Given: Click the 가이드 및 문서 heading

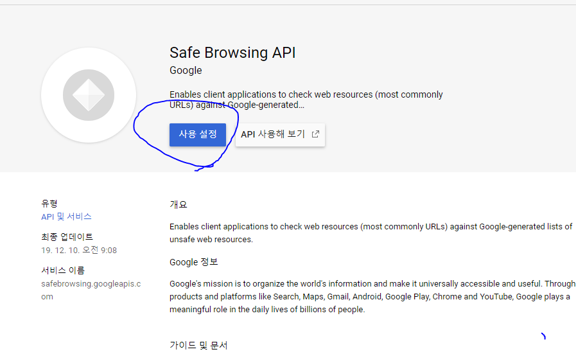Looking at the screenshot, I should tap(198, 345).
